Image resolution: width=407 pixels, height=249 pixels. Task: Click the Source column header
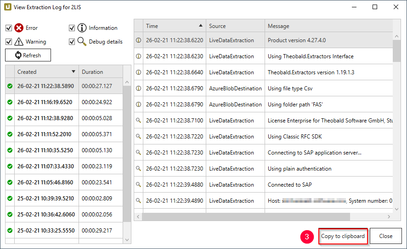[x=235, y=26]
